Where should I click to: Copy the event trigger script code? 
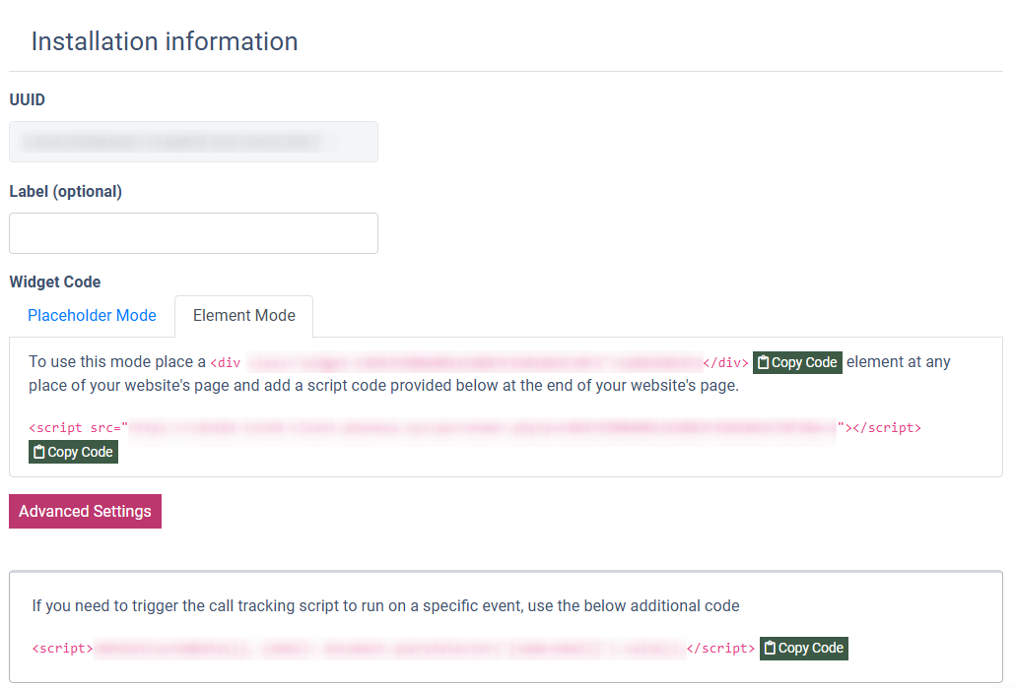[803, 648]
